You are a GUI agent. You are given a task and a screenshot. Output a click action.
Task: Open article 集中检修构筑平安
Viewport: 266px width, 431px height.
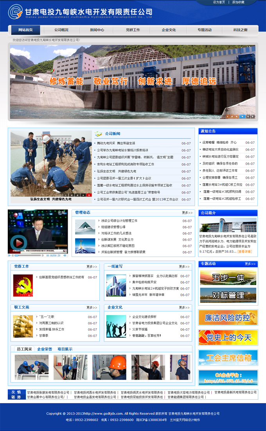pos(144,282)
